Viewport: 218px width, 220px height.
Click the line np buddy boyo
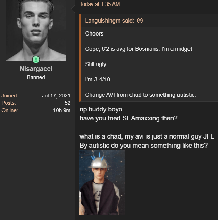tap(101, 109)
